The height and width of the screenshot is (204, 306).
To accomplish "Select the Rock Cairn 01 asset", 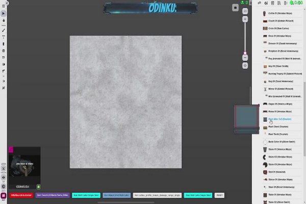I will click(282, 142).
